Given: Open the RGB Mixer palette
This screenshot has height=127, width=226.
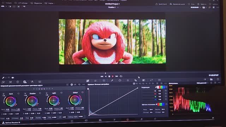Looking at the screenshot, I should click(x=32, y=81).
